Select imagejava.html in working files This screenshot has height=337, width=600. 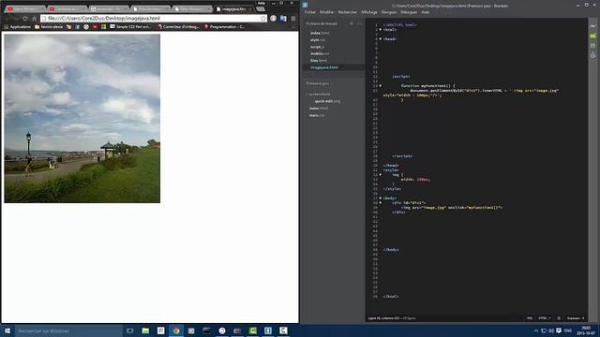(324, 67)
